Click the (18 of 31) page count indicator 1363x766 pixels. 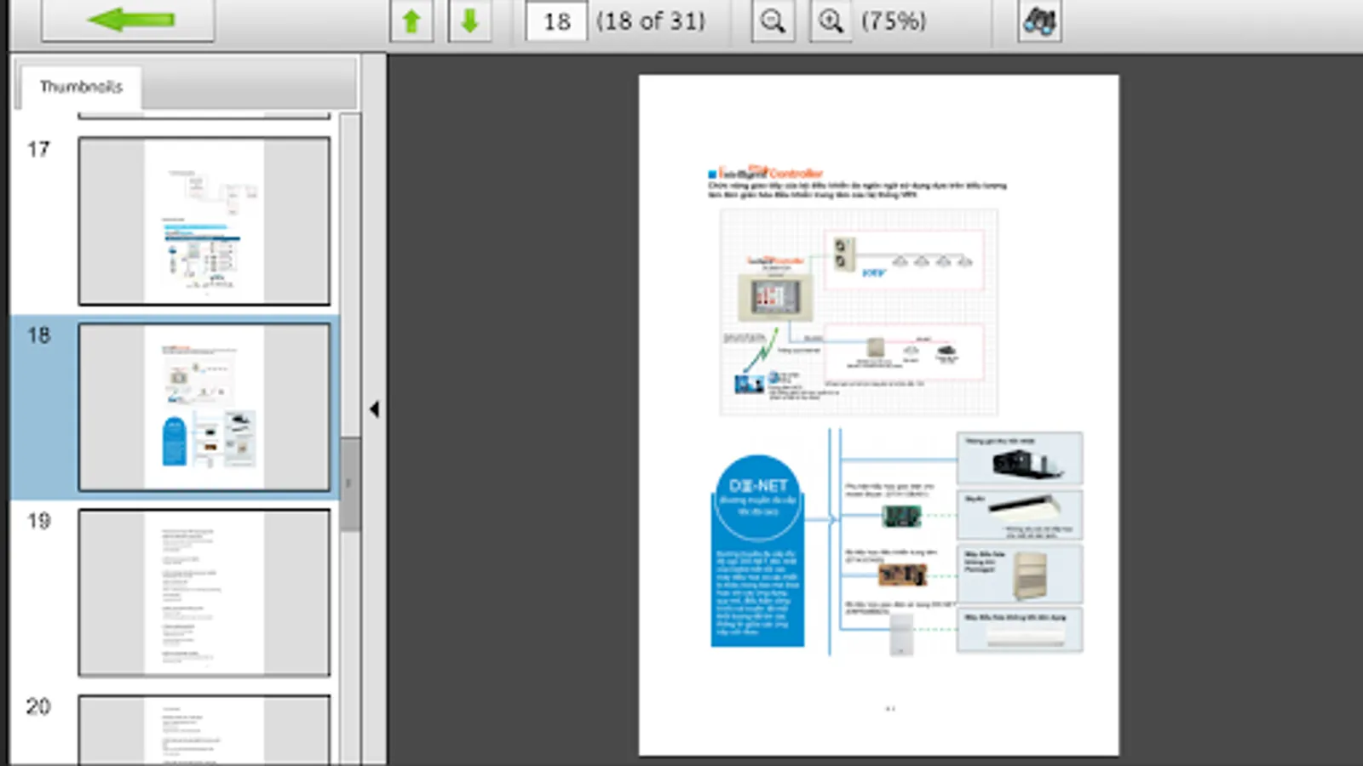pyautogui.click(x=652, y=20)
